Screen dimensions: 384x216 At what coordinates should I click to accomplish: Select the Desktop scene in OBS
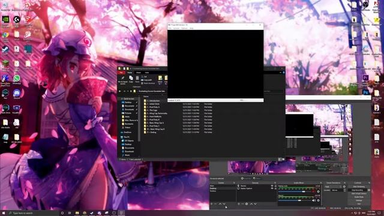point(223,188)
